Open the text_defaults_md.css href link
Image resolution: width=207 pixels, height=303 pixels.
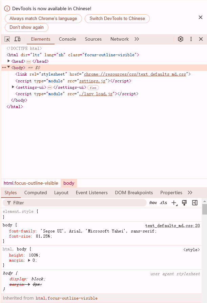pyautogui.click(x=135, y=74)
